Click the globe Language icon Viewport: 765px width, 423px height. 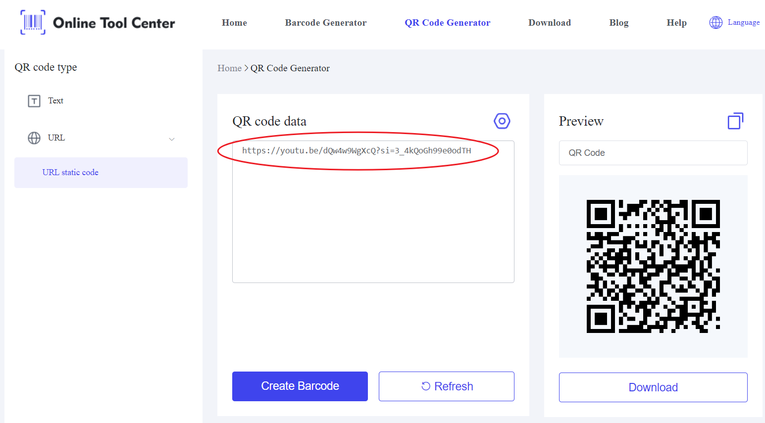tap(715, 22)
